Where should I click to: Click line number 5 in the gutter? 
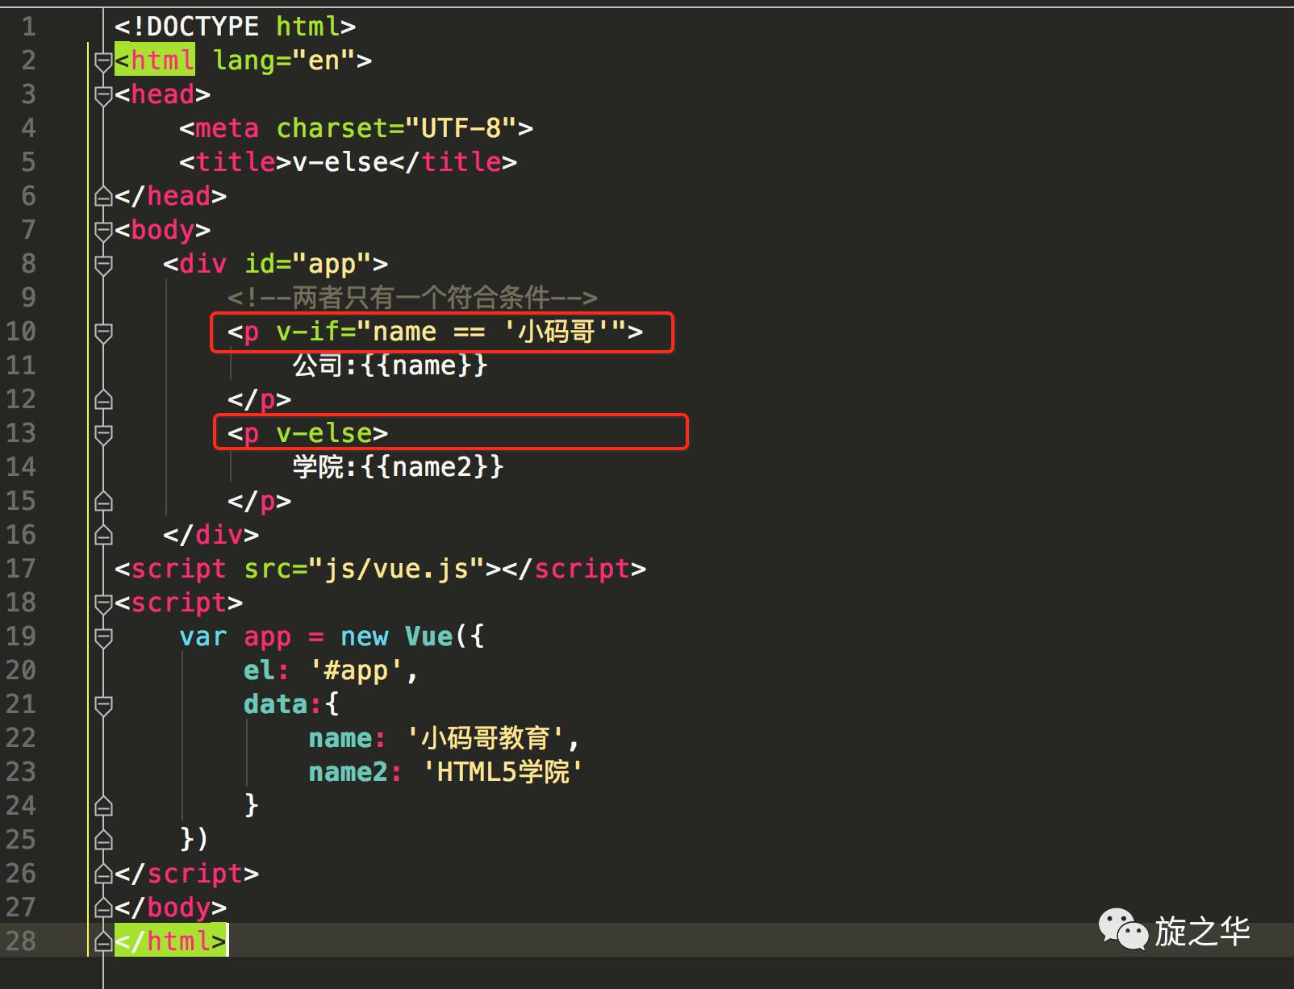28,162
